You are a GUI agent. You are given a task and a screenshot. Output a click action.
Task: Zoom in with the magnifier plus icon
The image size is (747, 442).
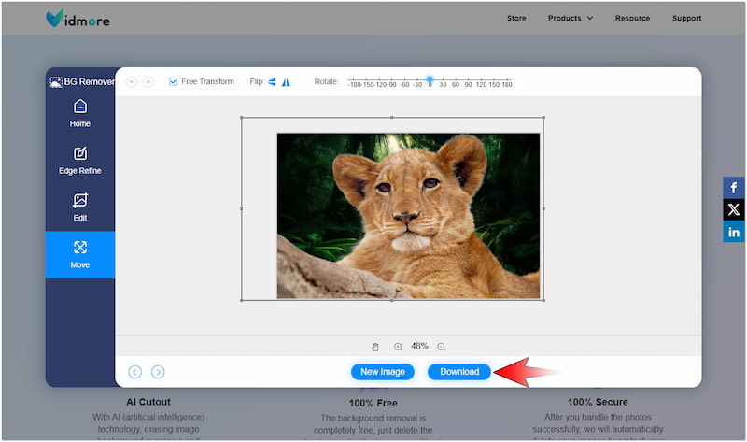click(398, 347)
